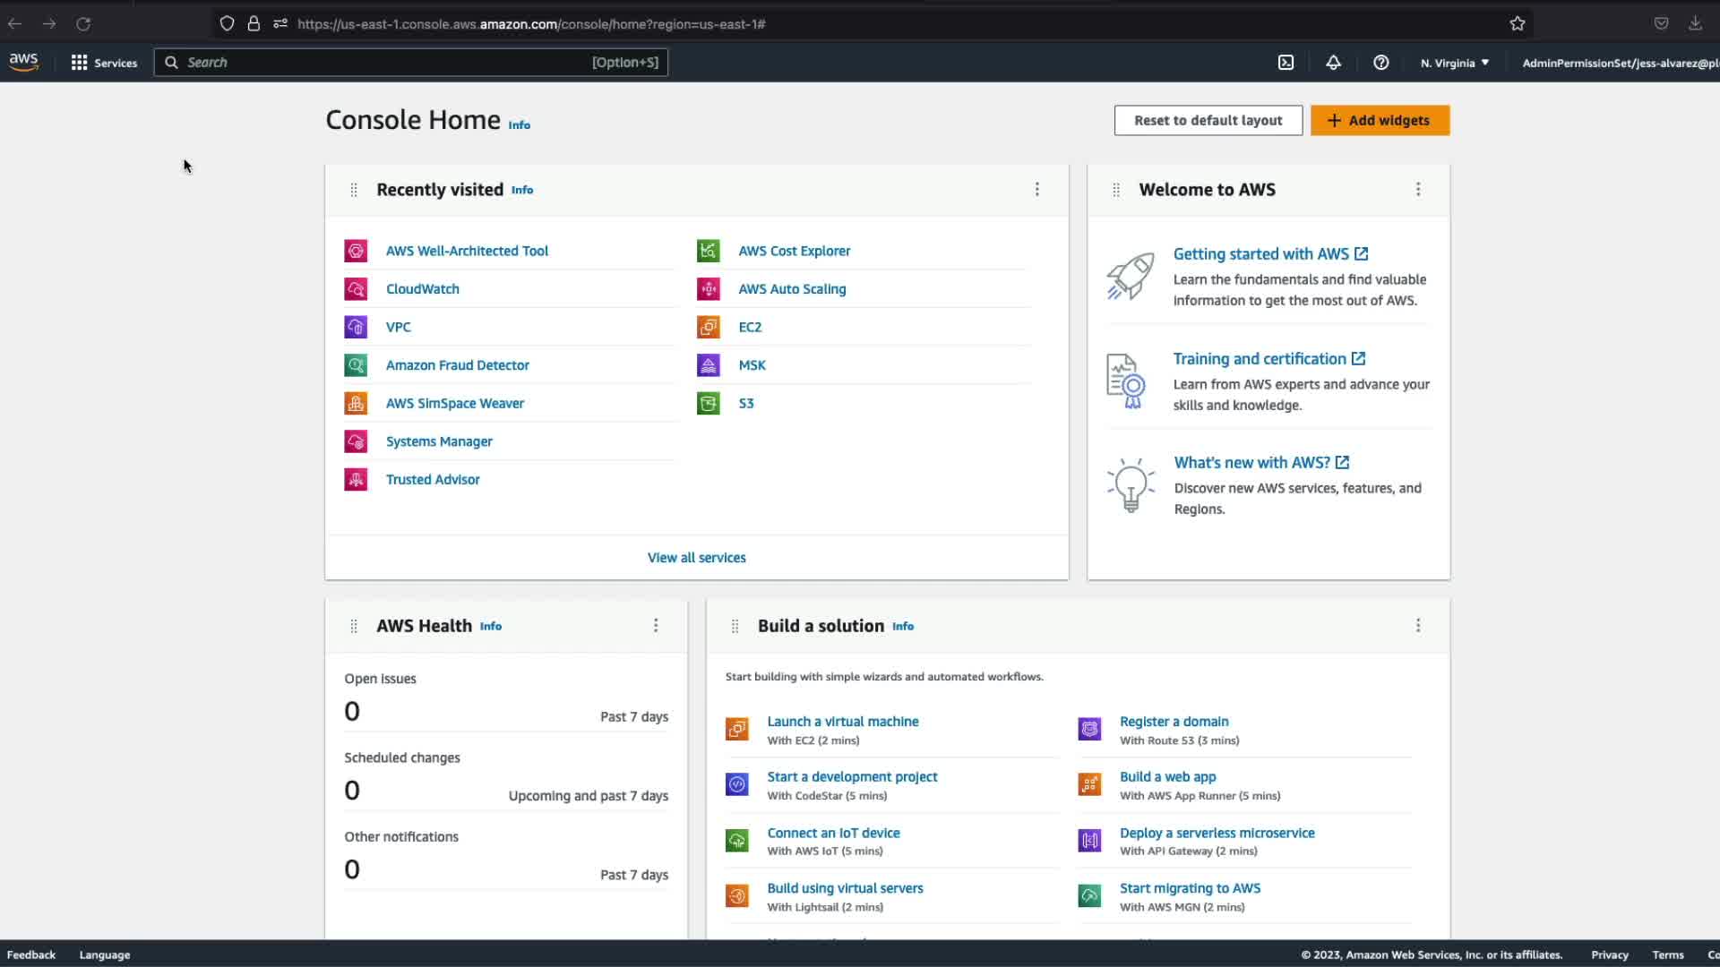Grab the Welcome to AWS drag handle
This screenshot has width=1720, height=967.
[x=1115, y=190]
